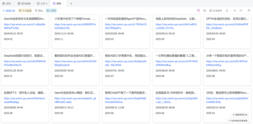The image size is (253, 124).
Task: Open the 1 排序 sort options
Action: 51,11
